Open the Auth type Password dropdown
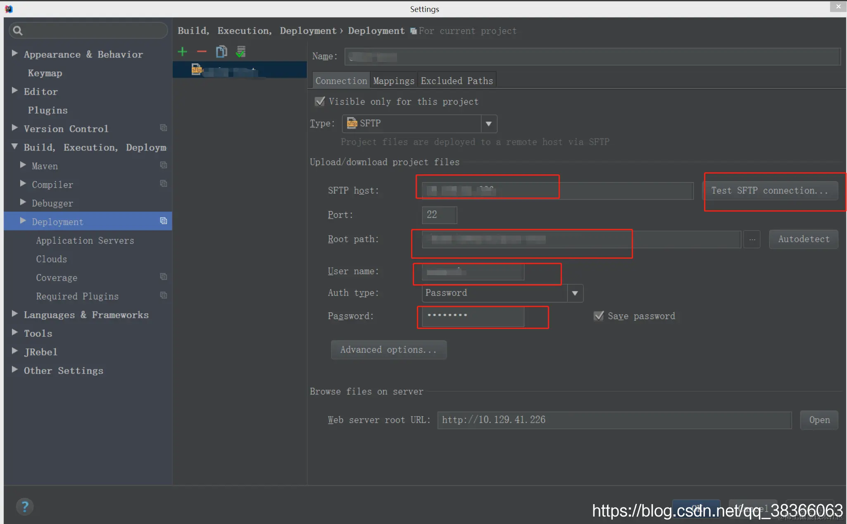This screenshot has width=847, height=524. [575, 293]
